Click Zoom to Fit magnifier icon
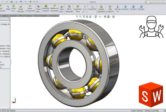The width and height of the screenshot is (166, 112). [x=77, y=17]
